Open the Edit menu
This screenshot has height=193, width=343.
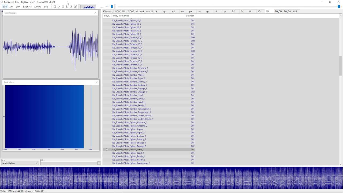click(x=11, y=7)
